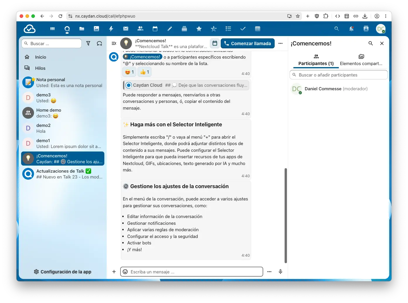Record a voice message with the microphone
The image size is (408, 303).
pos(280,272)
